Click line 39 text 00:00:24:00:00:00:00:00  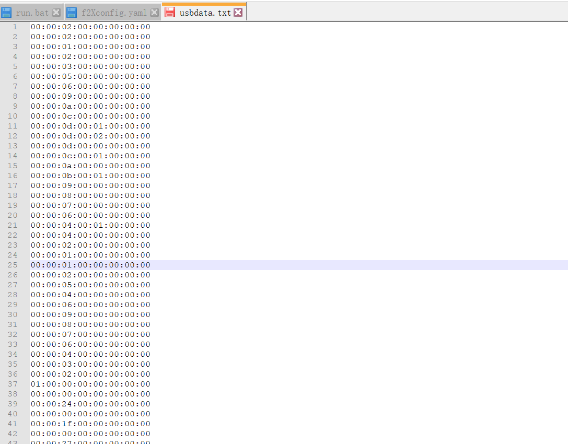(x=90, y=404)
